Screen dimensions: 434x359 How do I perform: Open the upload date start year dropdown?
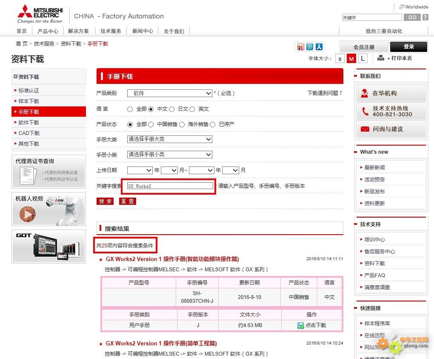pos(140,170)
